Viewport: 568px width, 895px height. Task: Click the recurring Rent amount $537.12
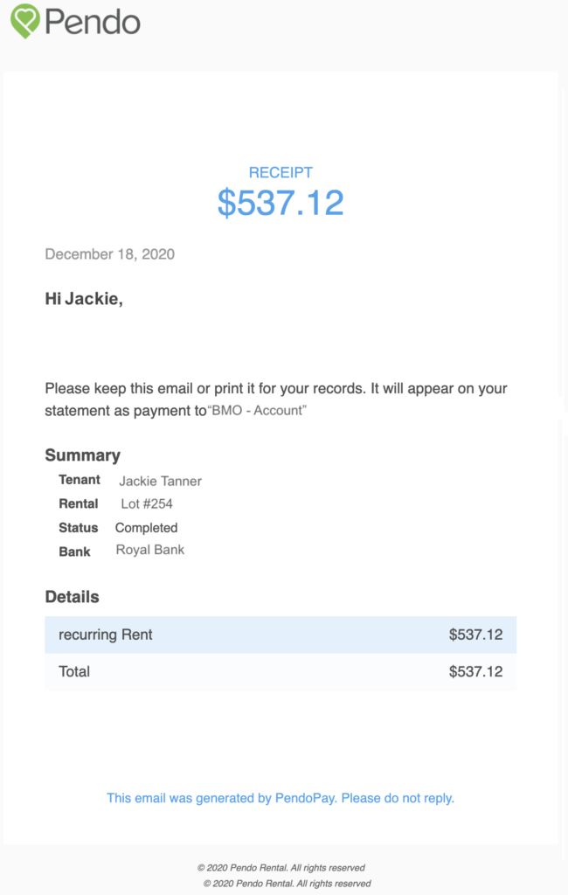[x=475, y=635]
